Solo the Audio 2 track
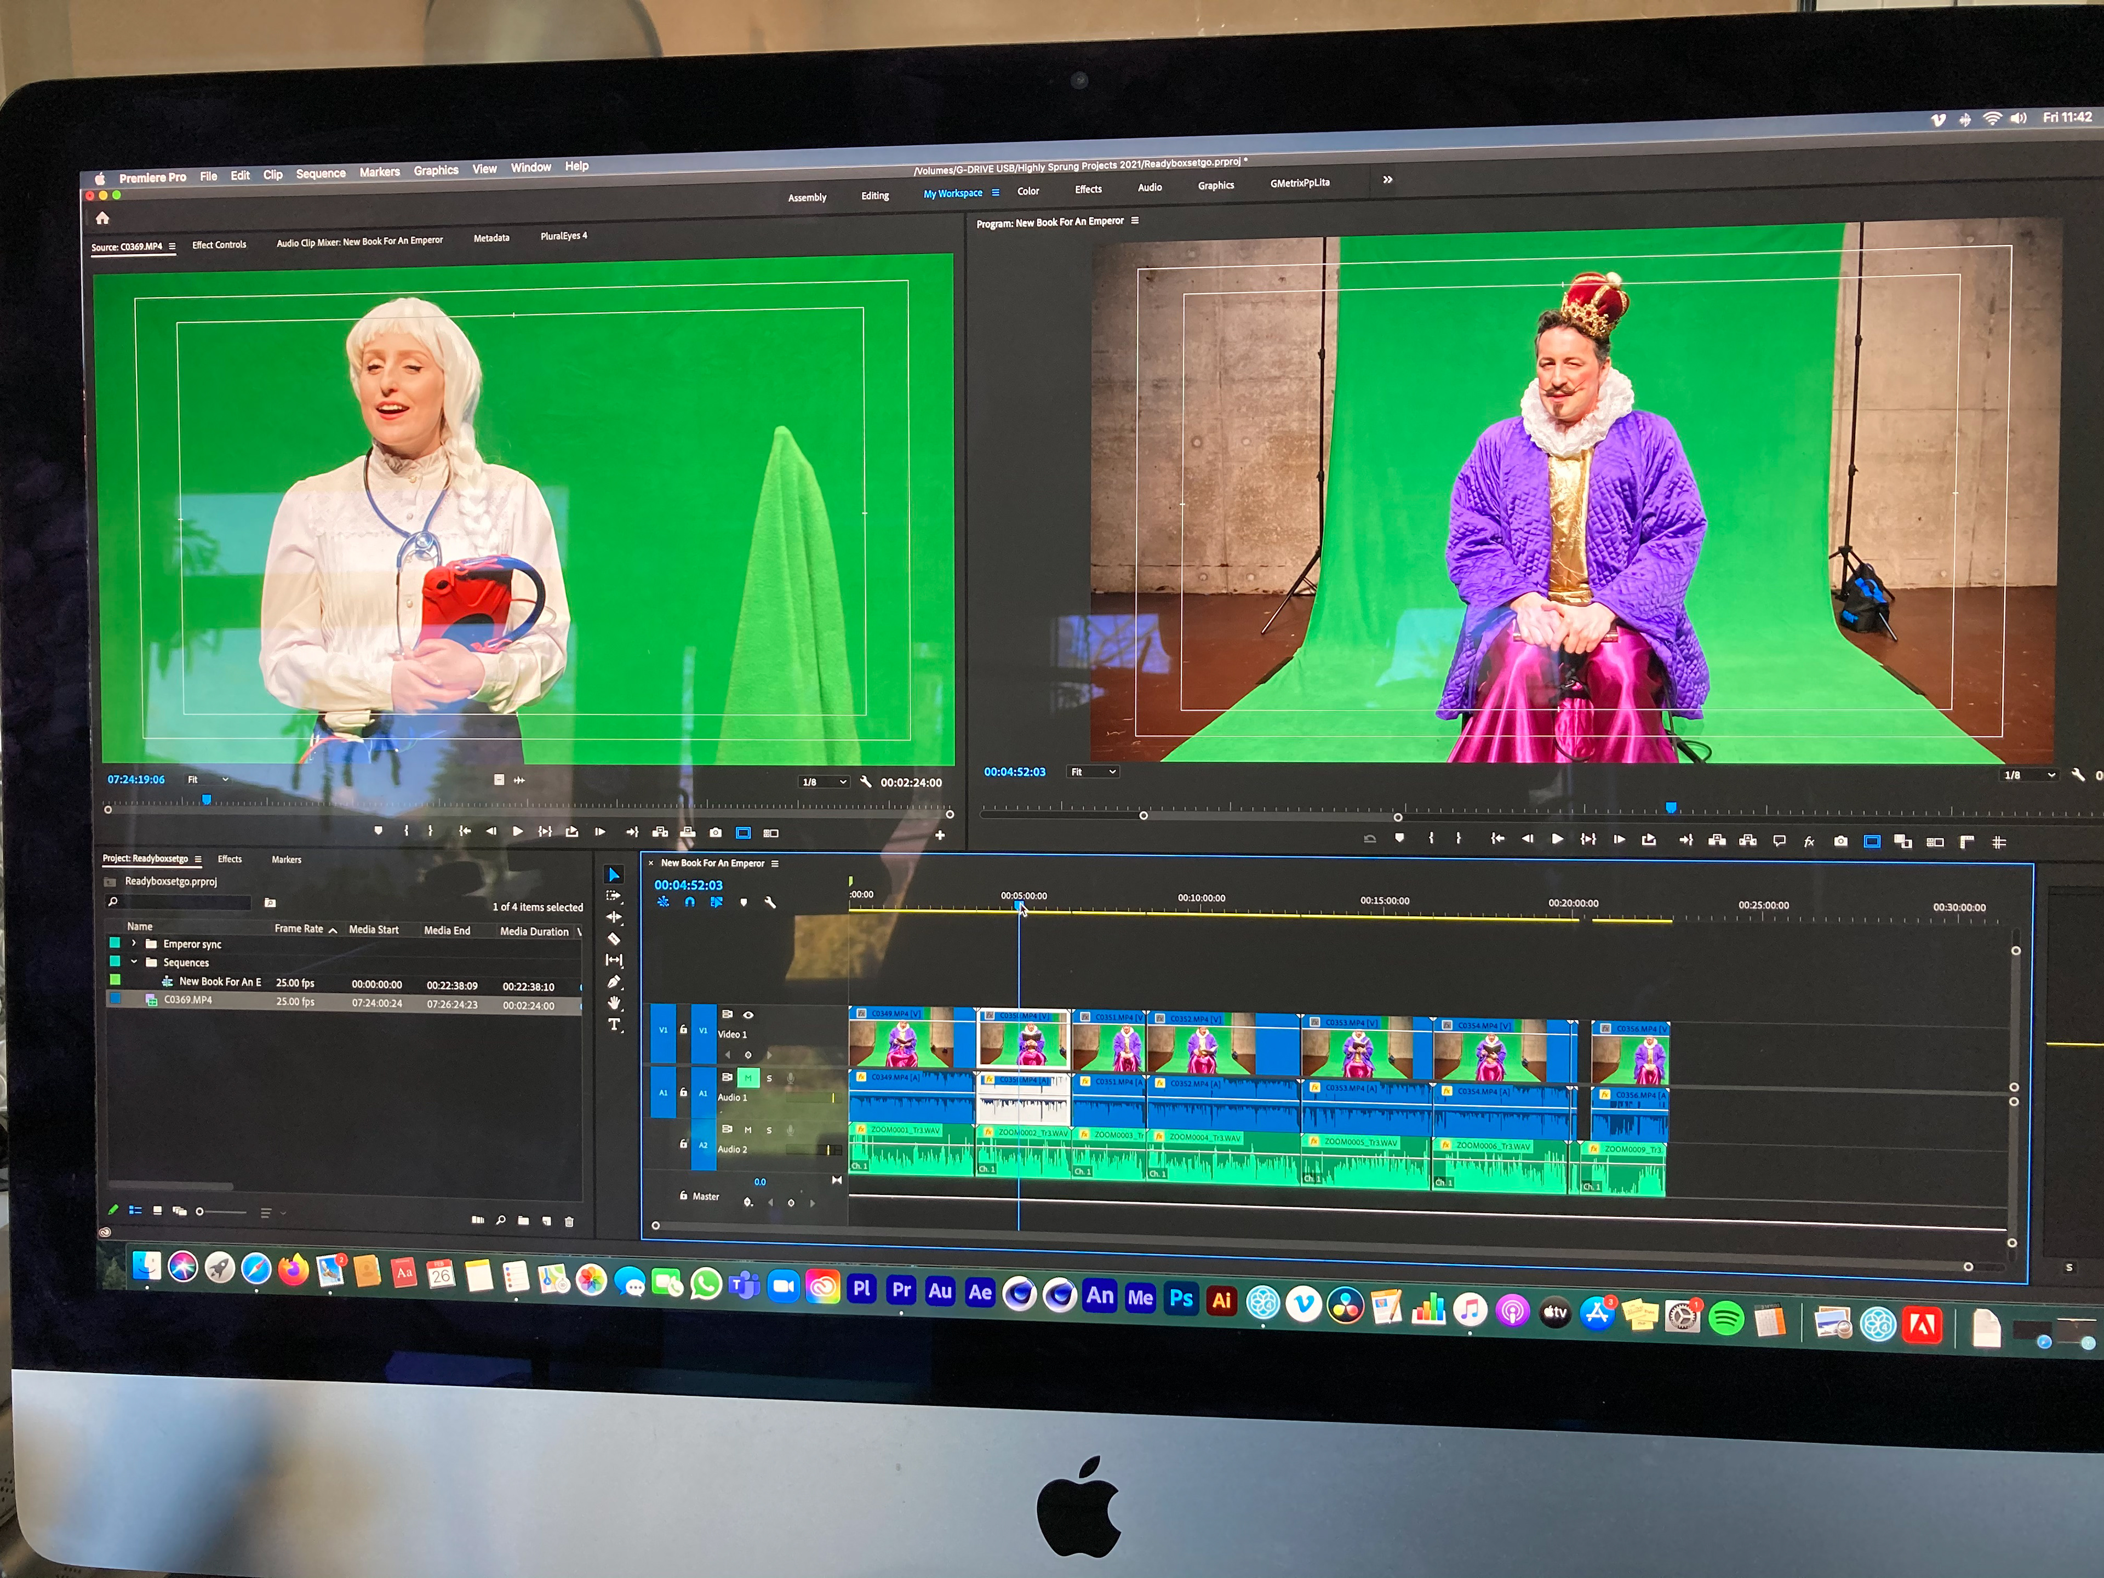The width and height of the screenshot is (2104, 1578). coord(769,1130)
